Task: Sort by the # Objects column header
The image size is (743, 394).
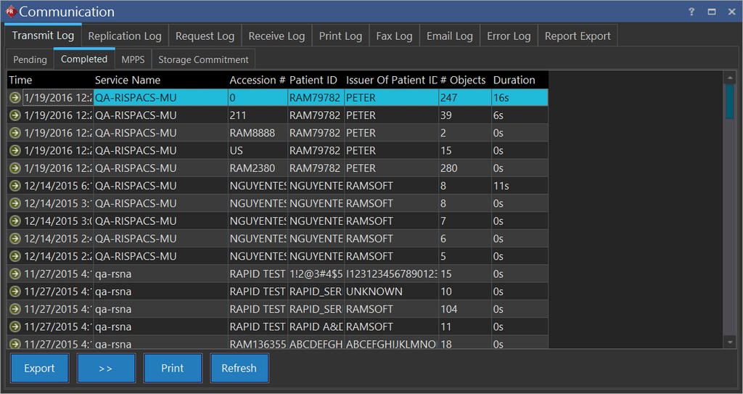Action: coord(464,80)
